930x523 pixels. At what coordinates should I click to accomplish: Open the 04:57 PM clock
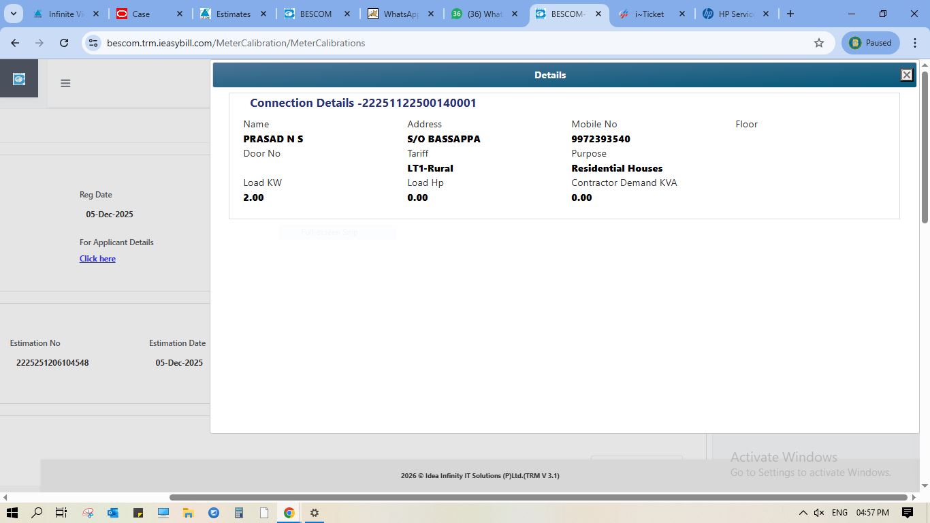873,513
